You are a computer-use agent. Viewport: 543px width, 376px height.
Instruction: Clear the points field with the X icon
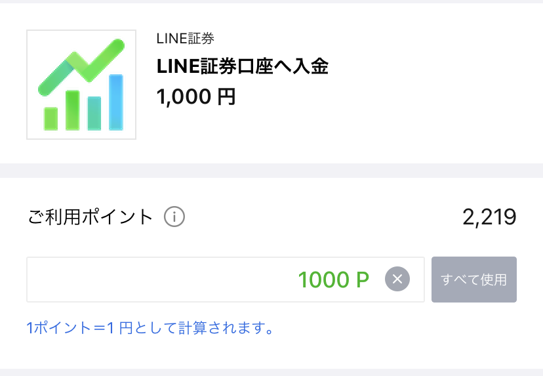[397, 279]
